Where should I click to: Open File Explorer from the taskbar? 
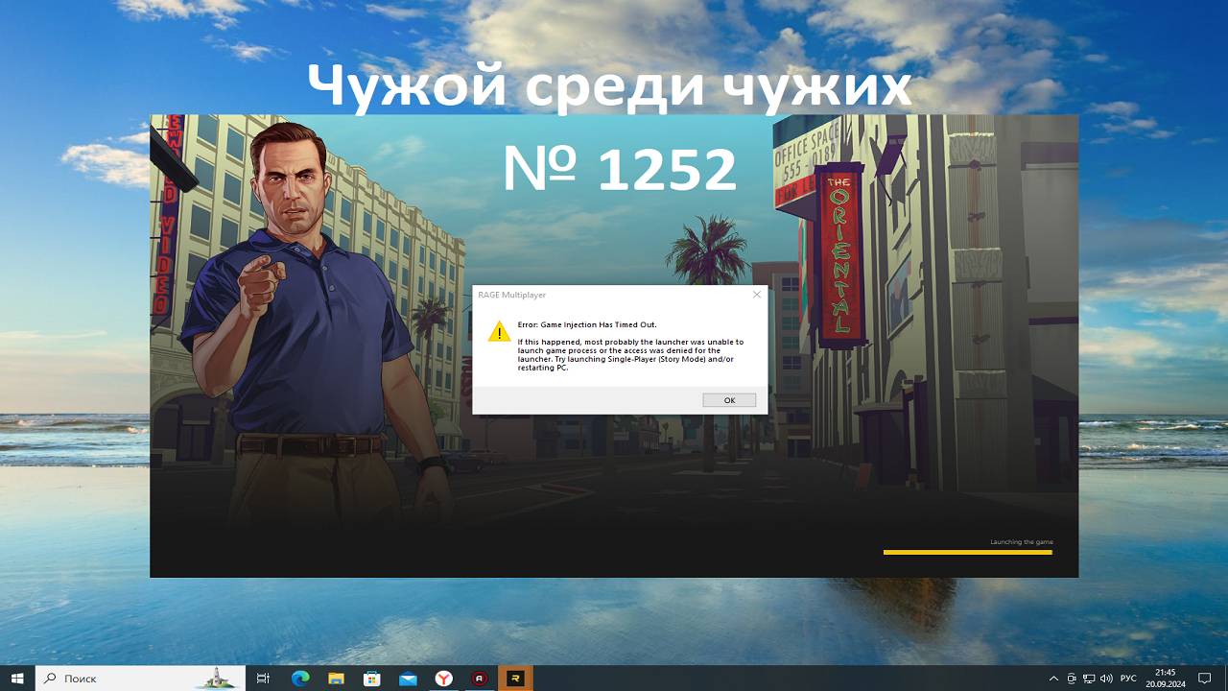tap(336, 679)
